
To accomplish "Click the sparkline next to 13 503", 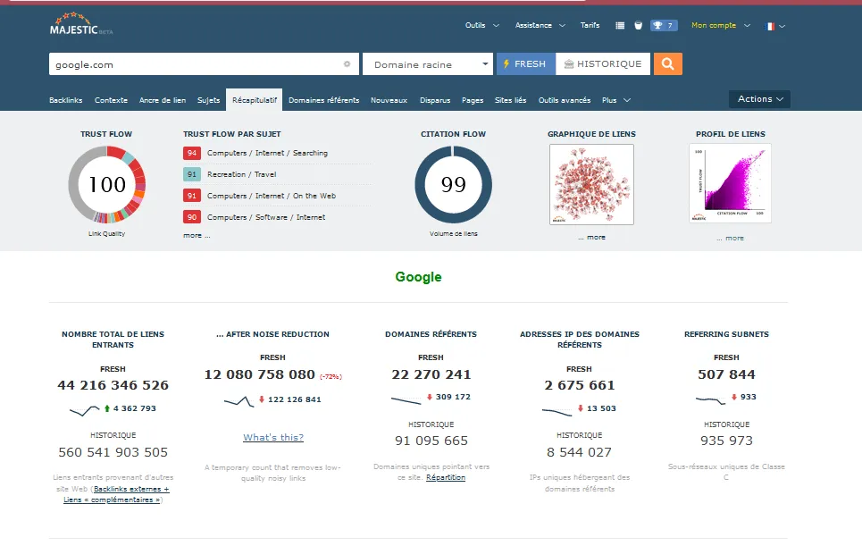I will pyautogui.click(x=557, y=411).
